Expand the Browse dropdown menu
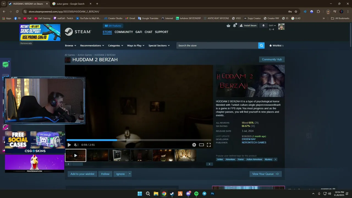This screenshot has height=198, width=352. [70, 46]
